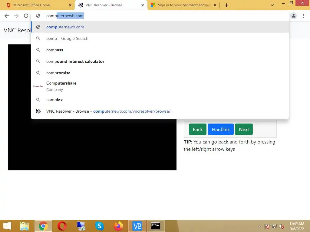Open Command Prompt from the taskbar
The image size is (310, 232).
156,226
